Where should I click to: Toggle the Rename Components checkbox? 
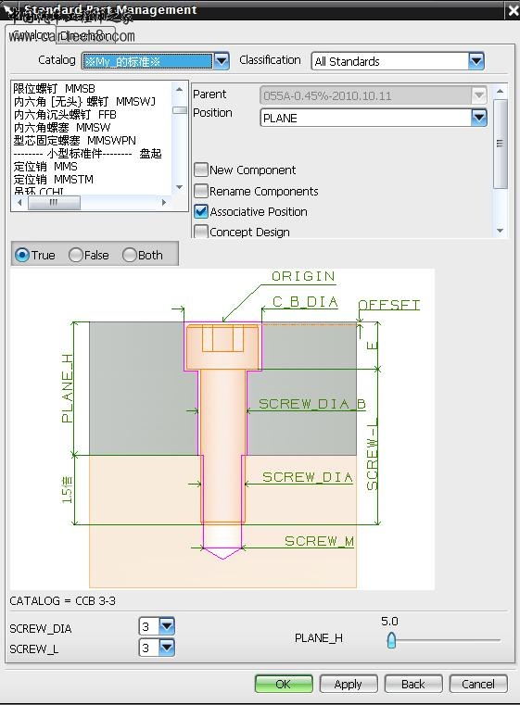click(x=200, y=191)
